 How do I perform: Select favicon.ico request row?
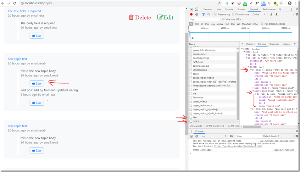pos(213,98)
